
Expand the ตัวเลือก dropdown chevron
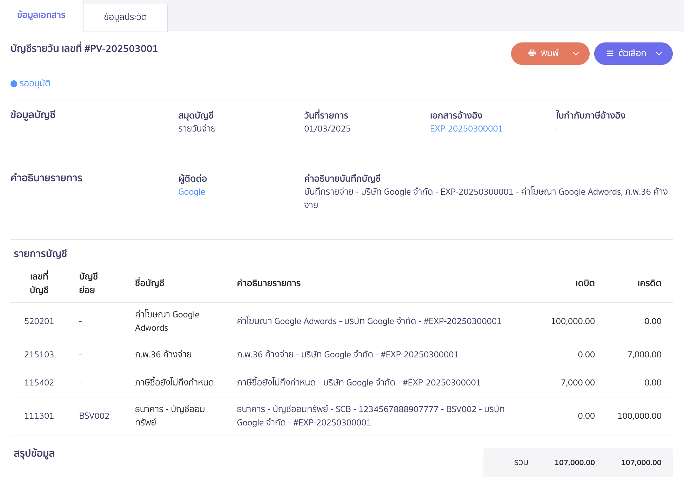[x=659, y=54]
